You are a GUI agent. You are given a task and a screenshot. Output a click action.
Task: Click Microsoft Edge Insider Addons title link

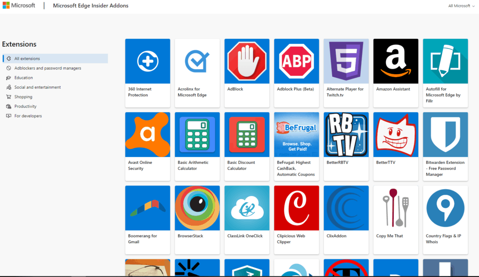pos(91,6)
